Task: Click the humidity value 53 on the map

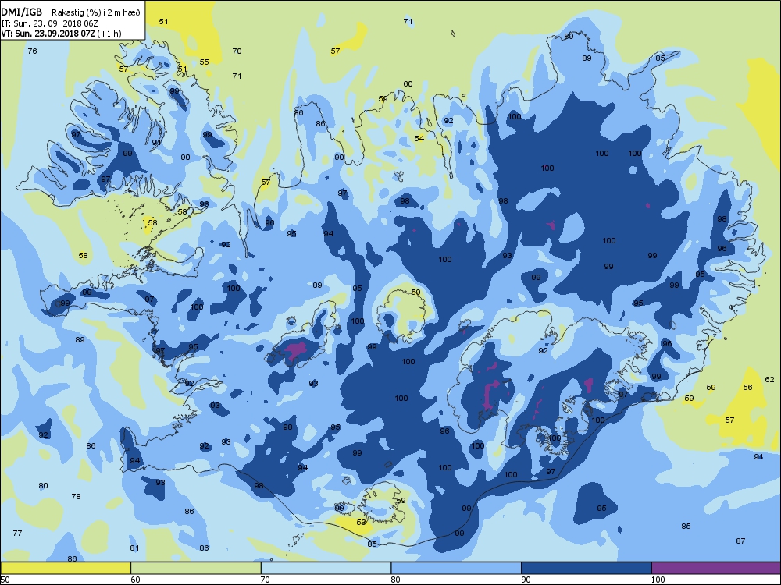Action: (x=361, y=523)
